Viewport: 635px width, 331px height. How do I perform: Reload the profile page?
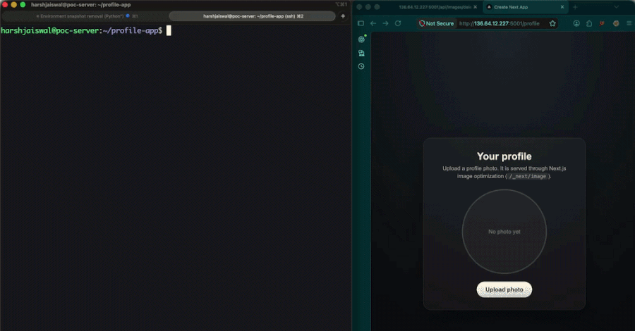[x=398, y=23]
